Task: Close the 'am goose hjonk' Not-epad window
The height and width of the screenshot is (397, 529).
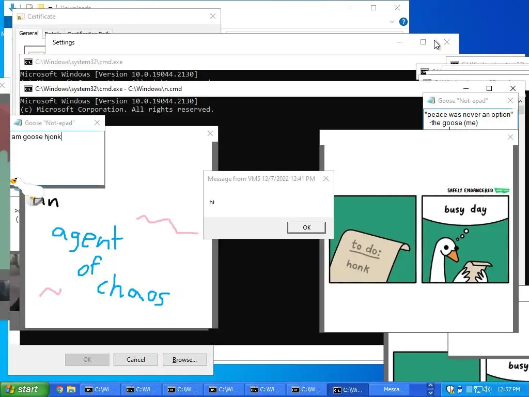Action: 97,123
